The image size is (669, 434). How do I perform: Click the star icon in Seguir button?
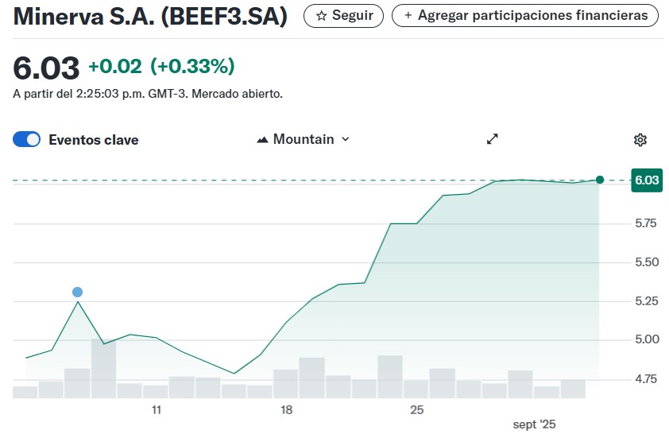coord(321,16)
